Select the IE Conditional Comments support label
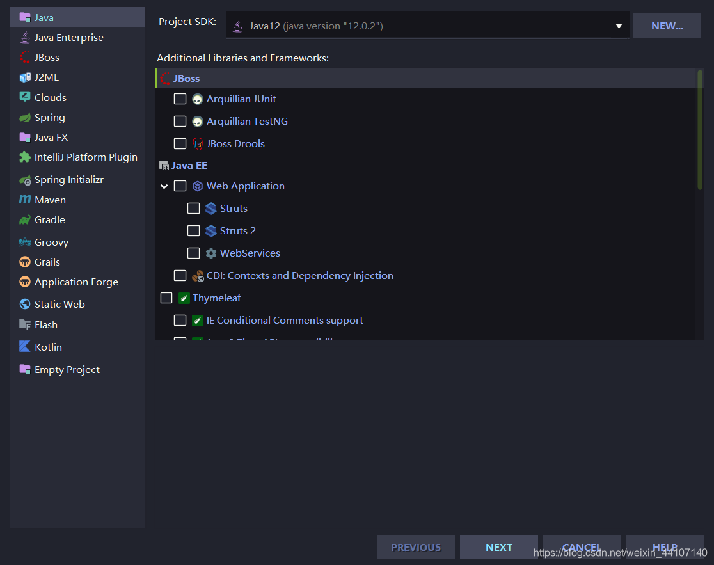This screenshot has width=714, height=565. pyautogui.click(x=285, y=321)
